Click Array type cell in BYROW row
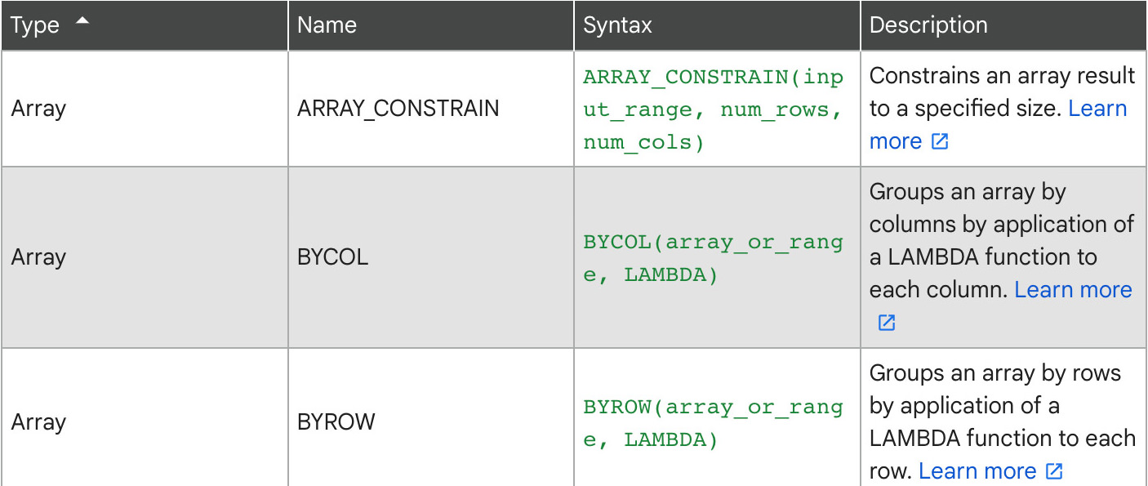 (x=144, y=417)
